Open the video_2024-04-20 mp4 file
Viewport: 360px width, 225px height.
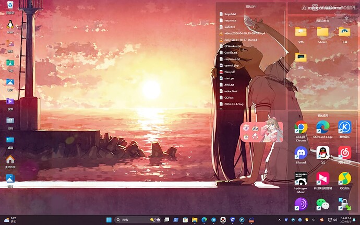(x=242, y=33)
